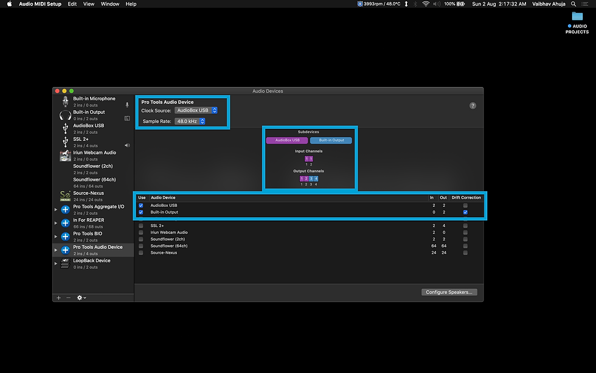Enable Use checkbox for Soundflower (2ch)
Viewport: 596px width, 373px height.
[141, 239]
